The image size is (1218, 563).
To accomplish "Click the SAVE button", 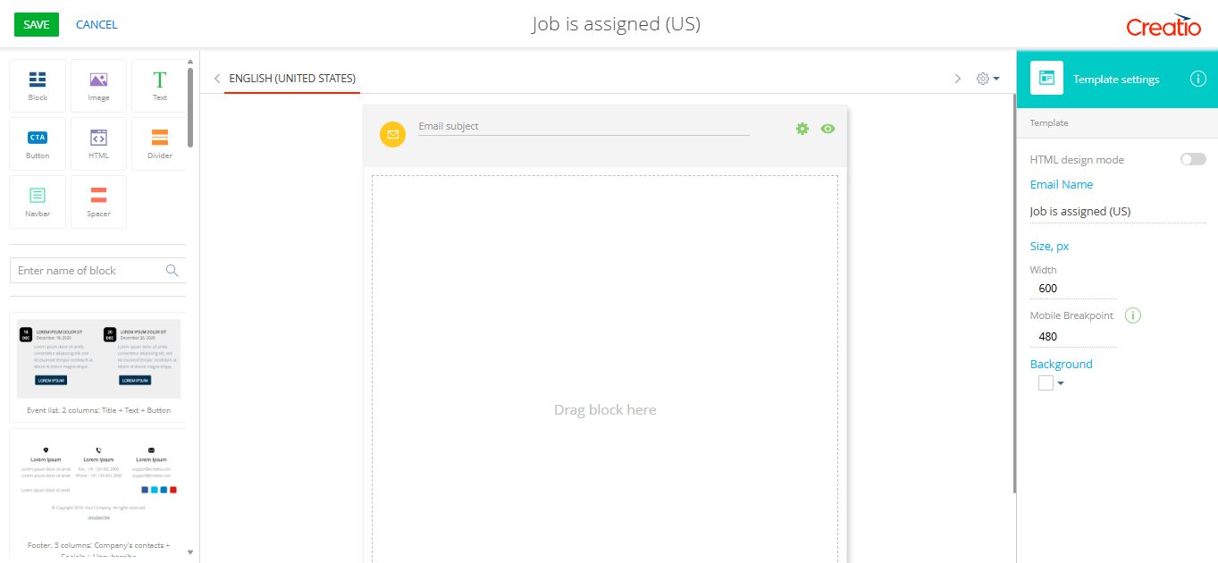I will coord(37,25).
